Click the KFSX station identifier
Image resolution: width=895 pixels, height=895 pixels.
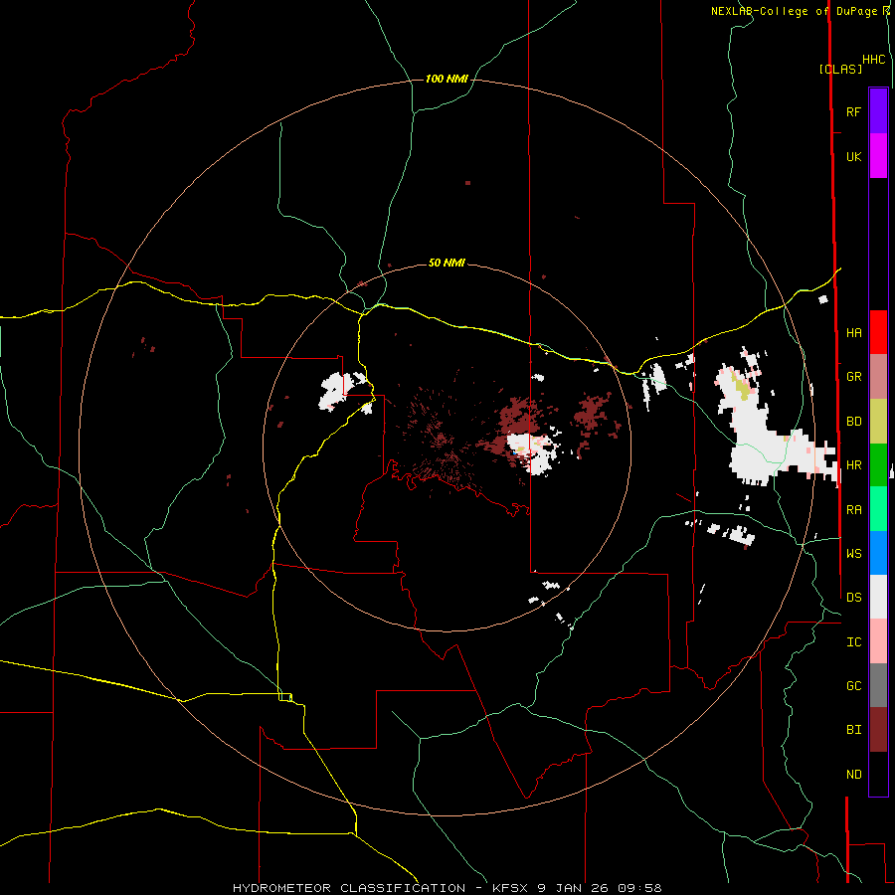[510, 888]
